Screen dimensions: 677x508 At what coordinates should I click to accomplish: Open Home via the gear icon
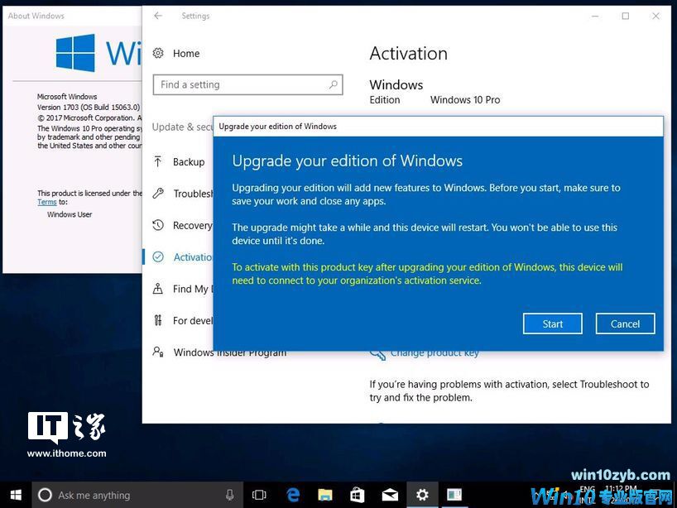click(158, 53)
